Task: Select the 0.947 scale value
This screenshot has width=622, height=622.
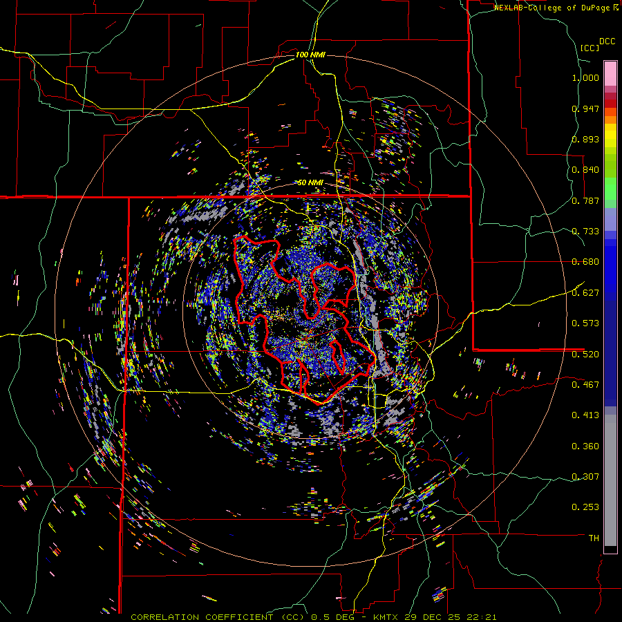Action: tap(585, 109)
